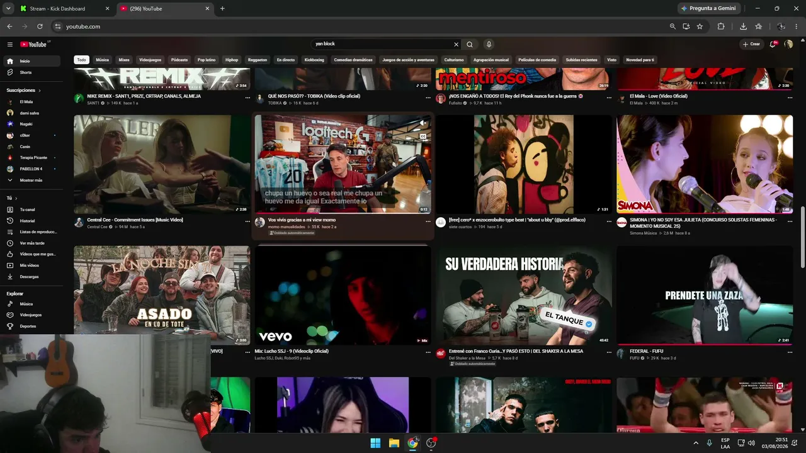Image resolution: width=806 pixels, height=453 pixels.
Task: Expand the Tú section header
Action: (x=11, y=198)
